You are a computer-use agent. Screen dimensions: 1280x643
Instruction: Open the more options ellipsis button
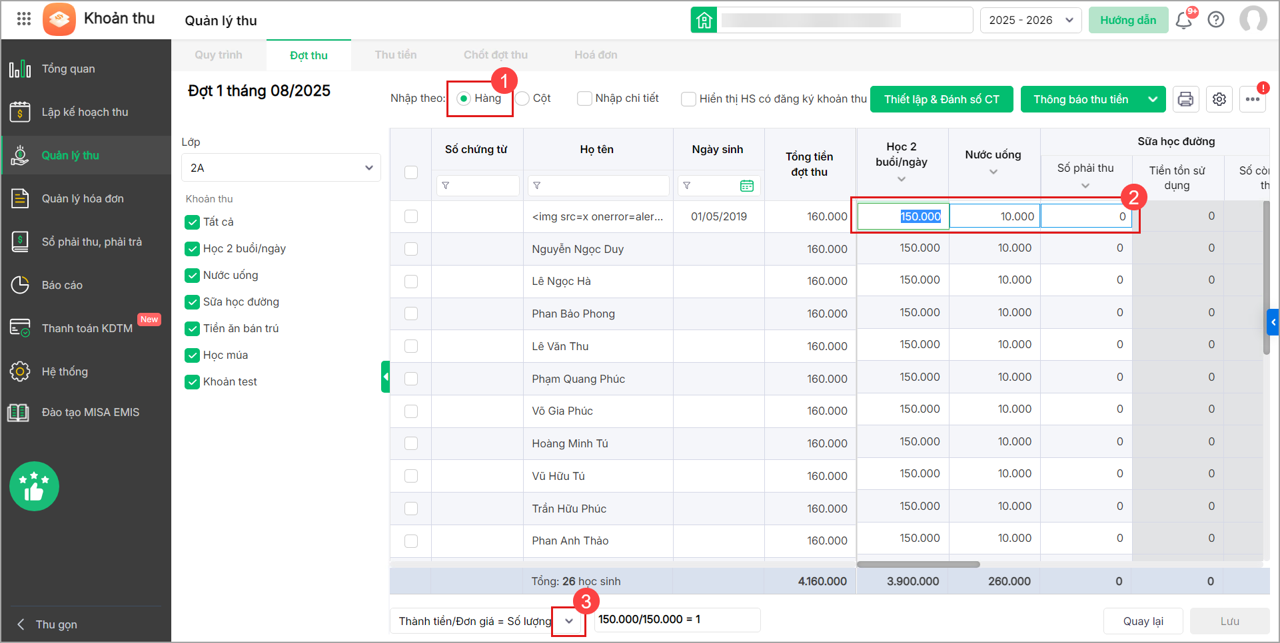click(1253, 99)
